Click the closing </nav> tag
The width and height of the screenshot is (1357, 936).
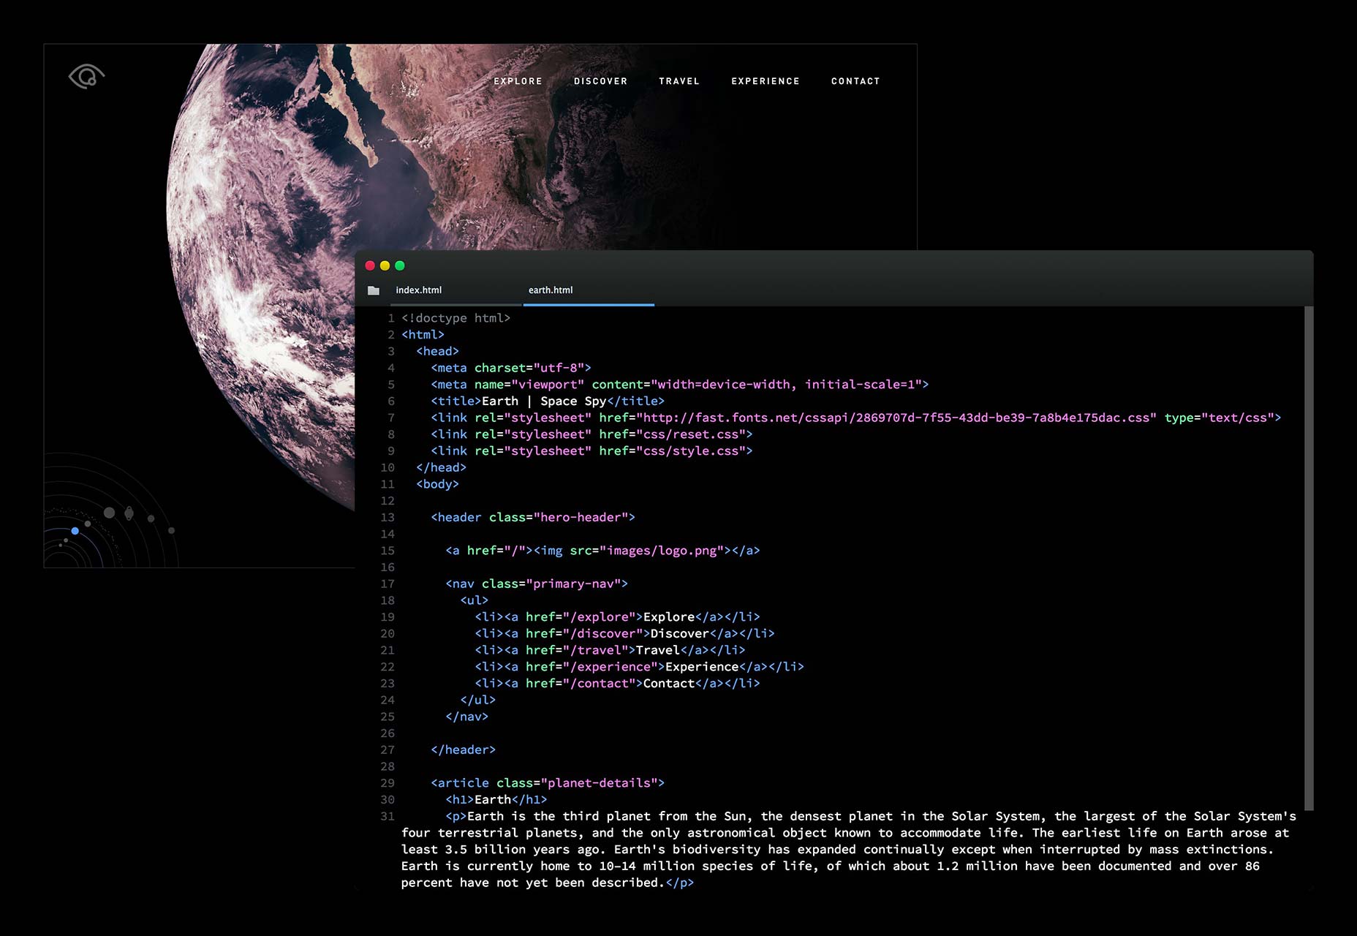click(x=466, y=717)
